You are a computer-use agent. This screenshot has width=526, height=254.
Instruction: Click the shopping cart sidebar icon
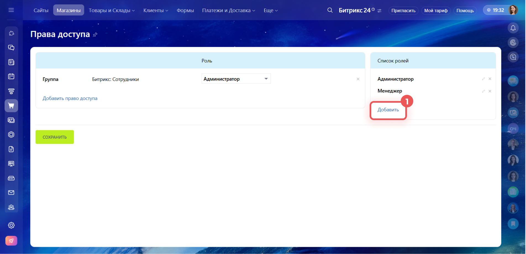pos(11,106)
